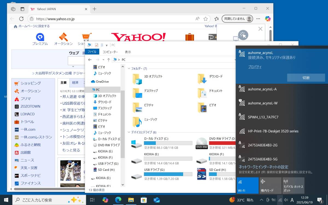This screenshot has width=328, height=205.
Task: Click ZOZOTOWN in Yahoo sidebar
Action: point(30,106)
